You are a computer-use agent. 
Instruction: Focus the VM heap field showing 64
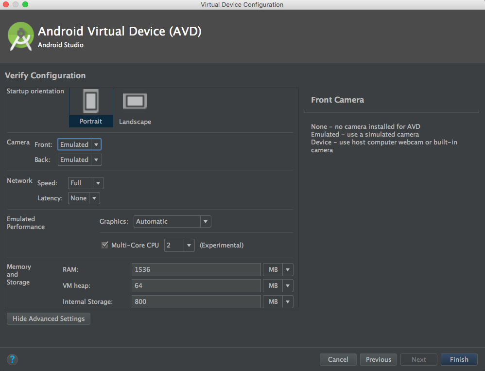click(x=196, y=285)
